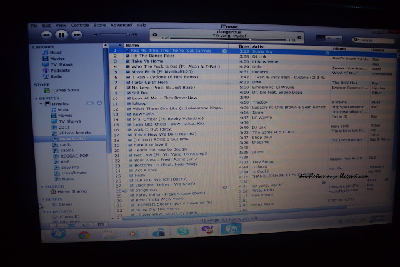This screenshot has height=267, width=400.
Task: Uncheck the song newYORK
Action: (x=129, y=114)
